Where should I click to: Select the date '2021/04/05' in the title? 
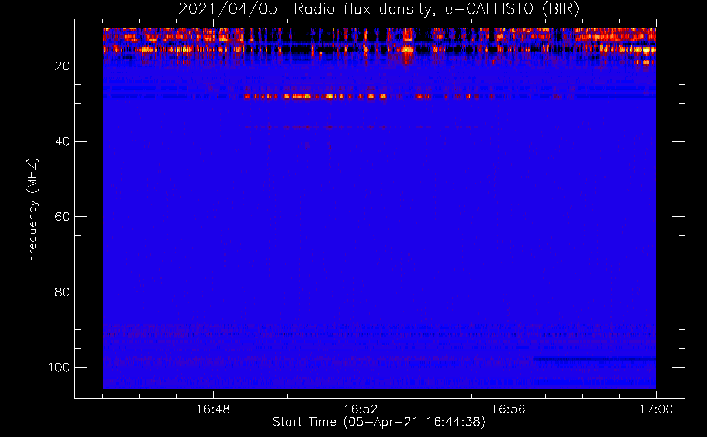tap(228, 9)
